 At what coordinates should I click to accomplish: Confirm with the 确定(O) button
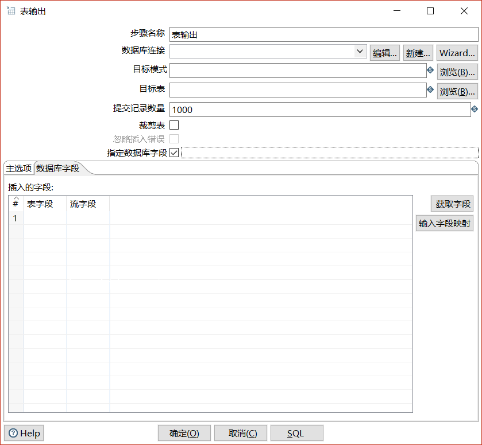click(184, 433)
